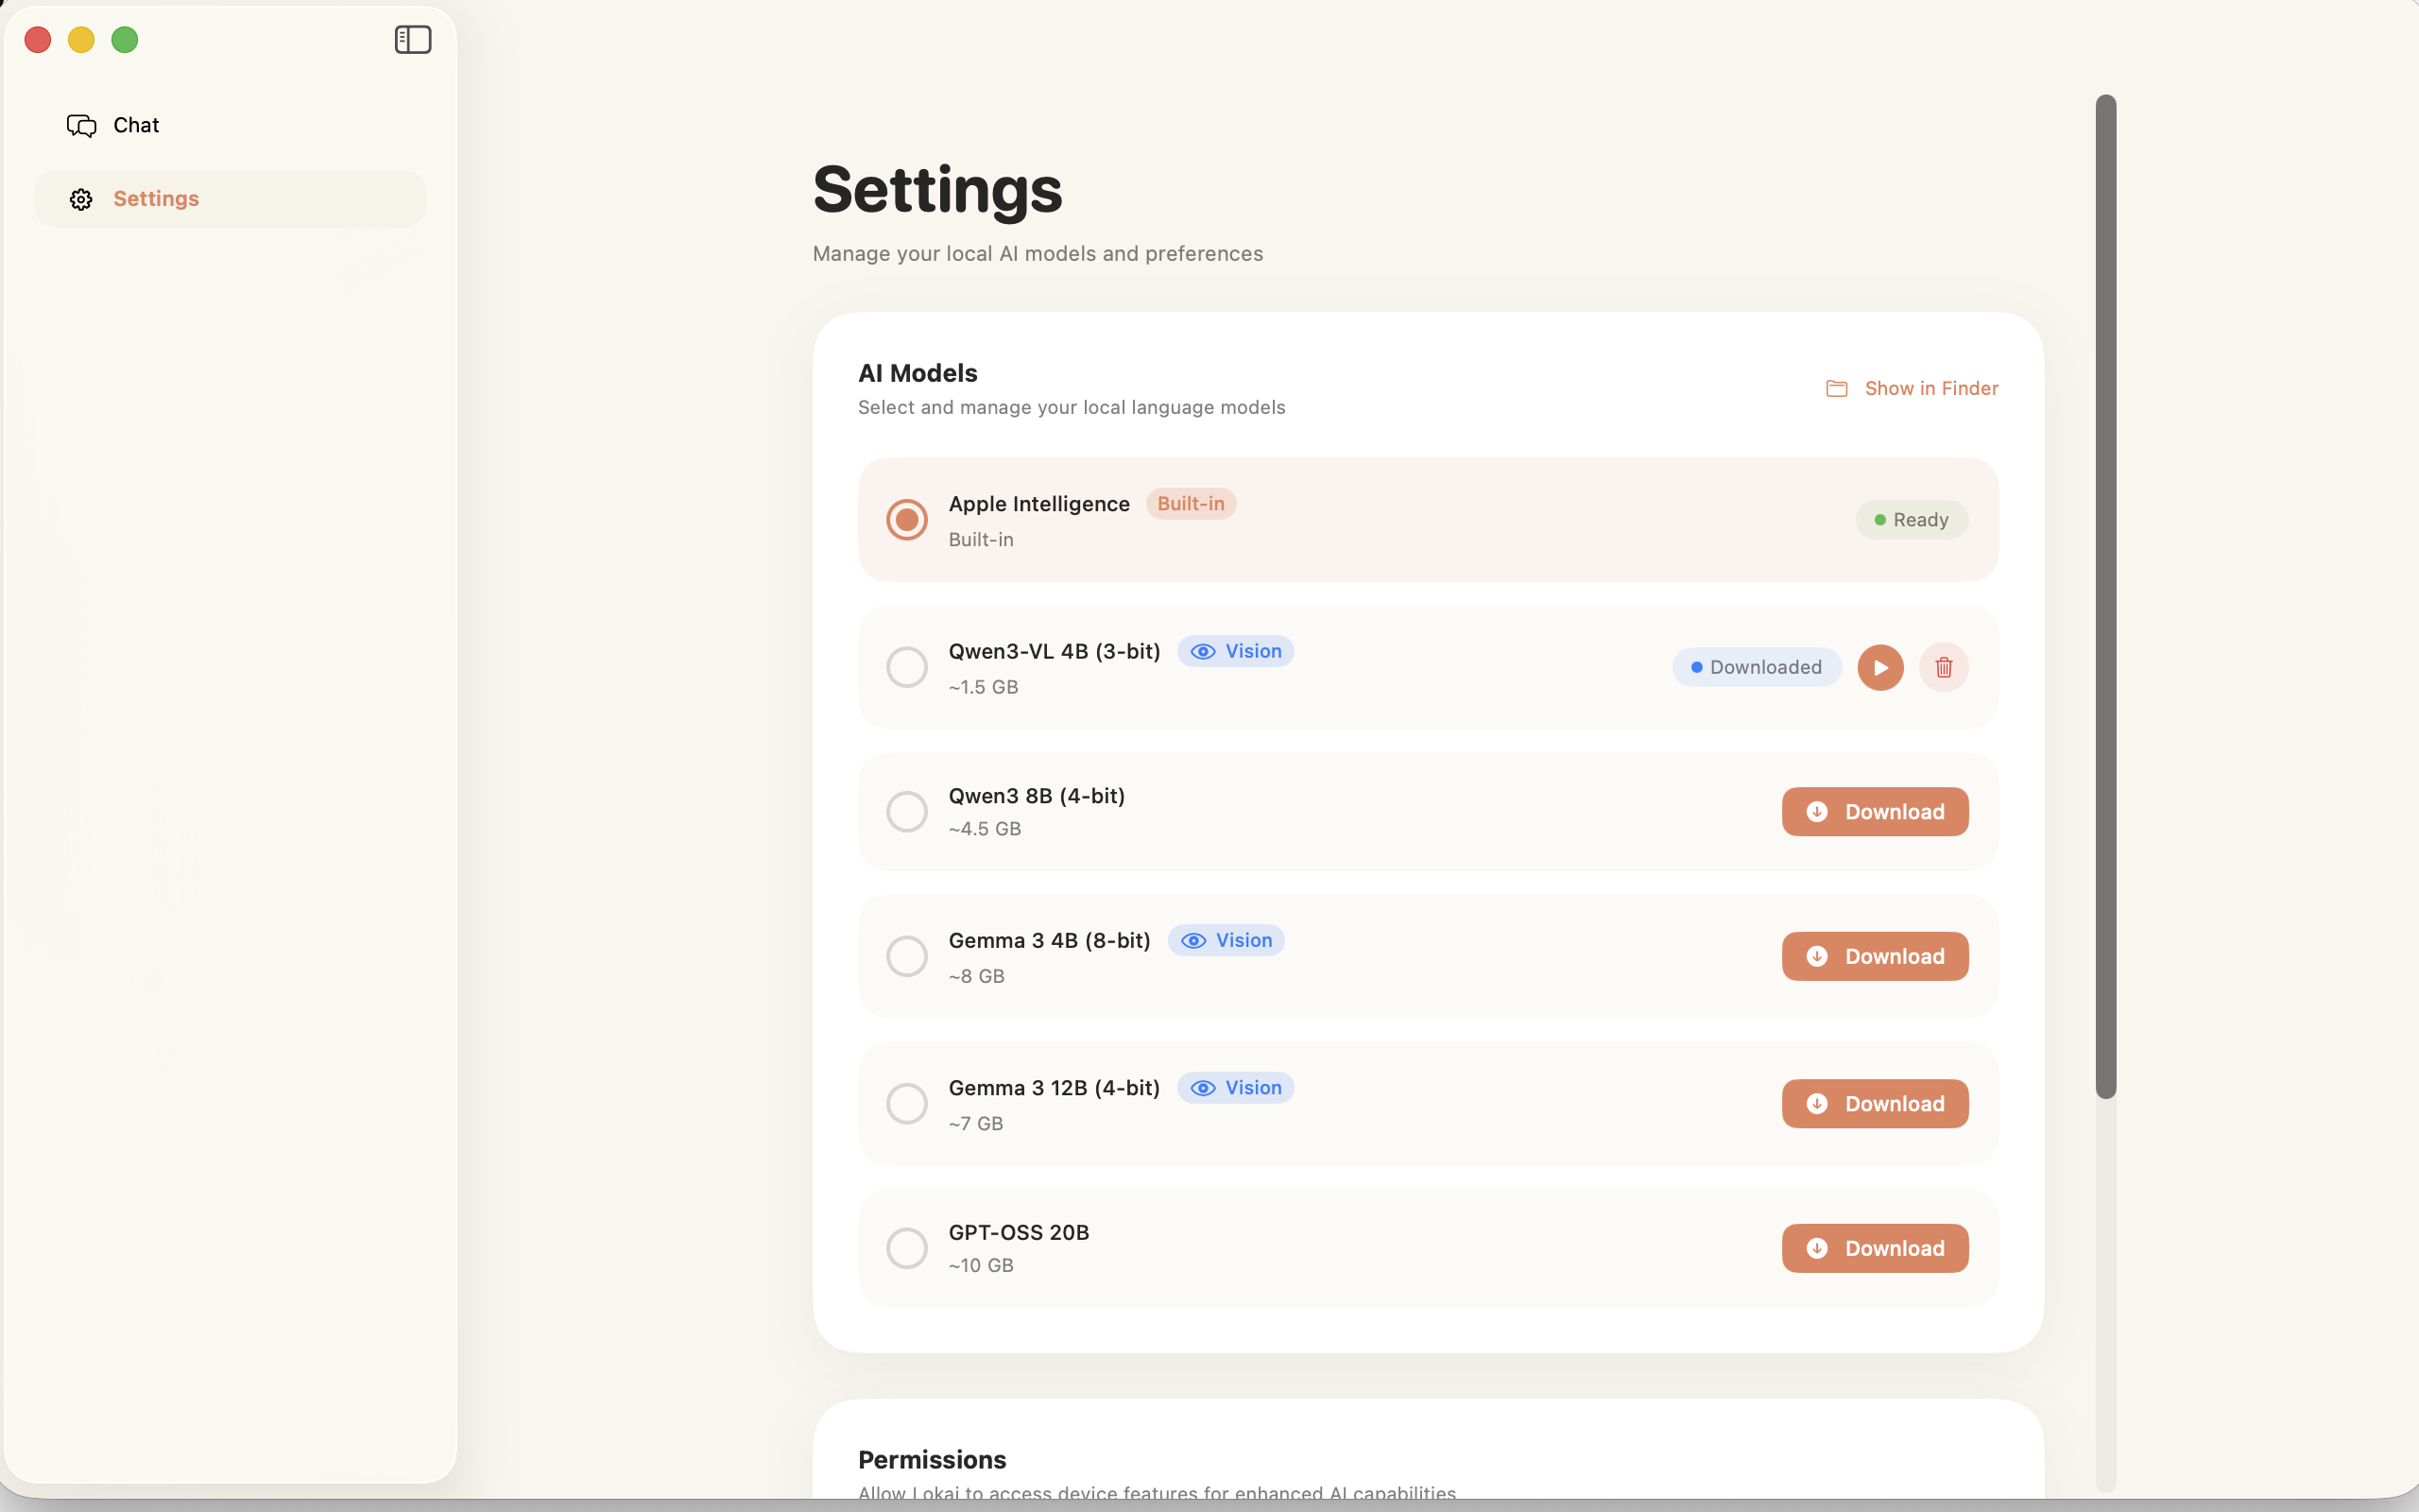Viewport: 2419px width, 1512px height.
Task: Download the Gemma 3 4B model
Action: pos(1874,956)
